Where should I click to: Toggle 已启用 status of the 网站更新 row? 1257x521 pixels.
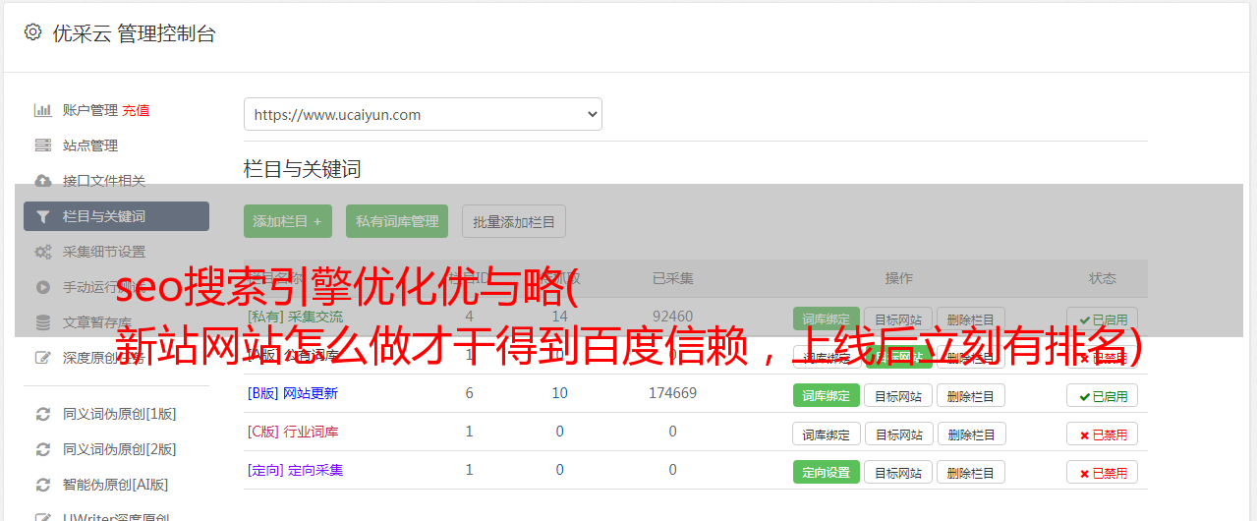pos(1103,395)
